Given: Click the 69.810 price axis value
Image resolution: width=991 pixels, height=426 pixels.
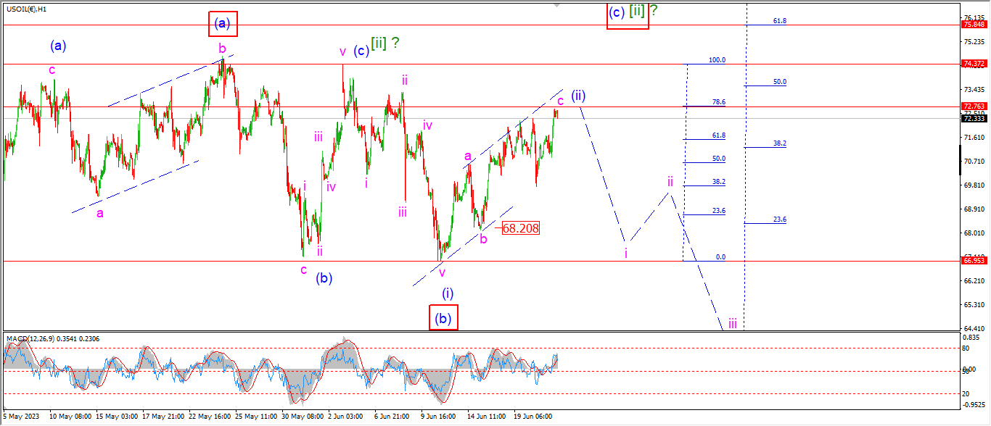Looking at the screenshot, I should pyautogui.click(x=975, y=185).
